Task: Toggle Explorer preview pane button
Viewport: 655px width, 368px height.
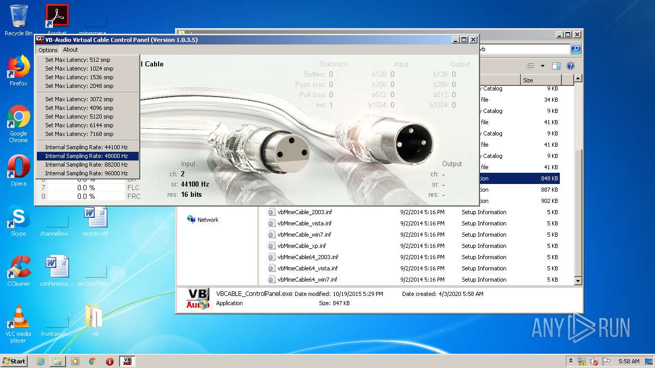Action: point(556,66)
